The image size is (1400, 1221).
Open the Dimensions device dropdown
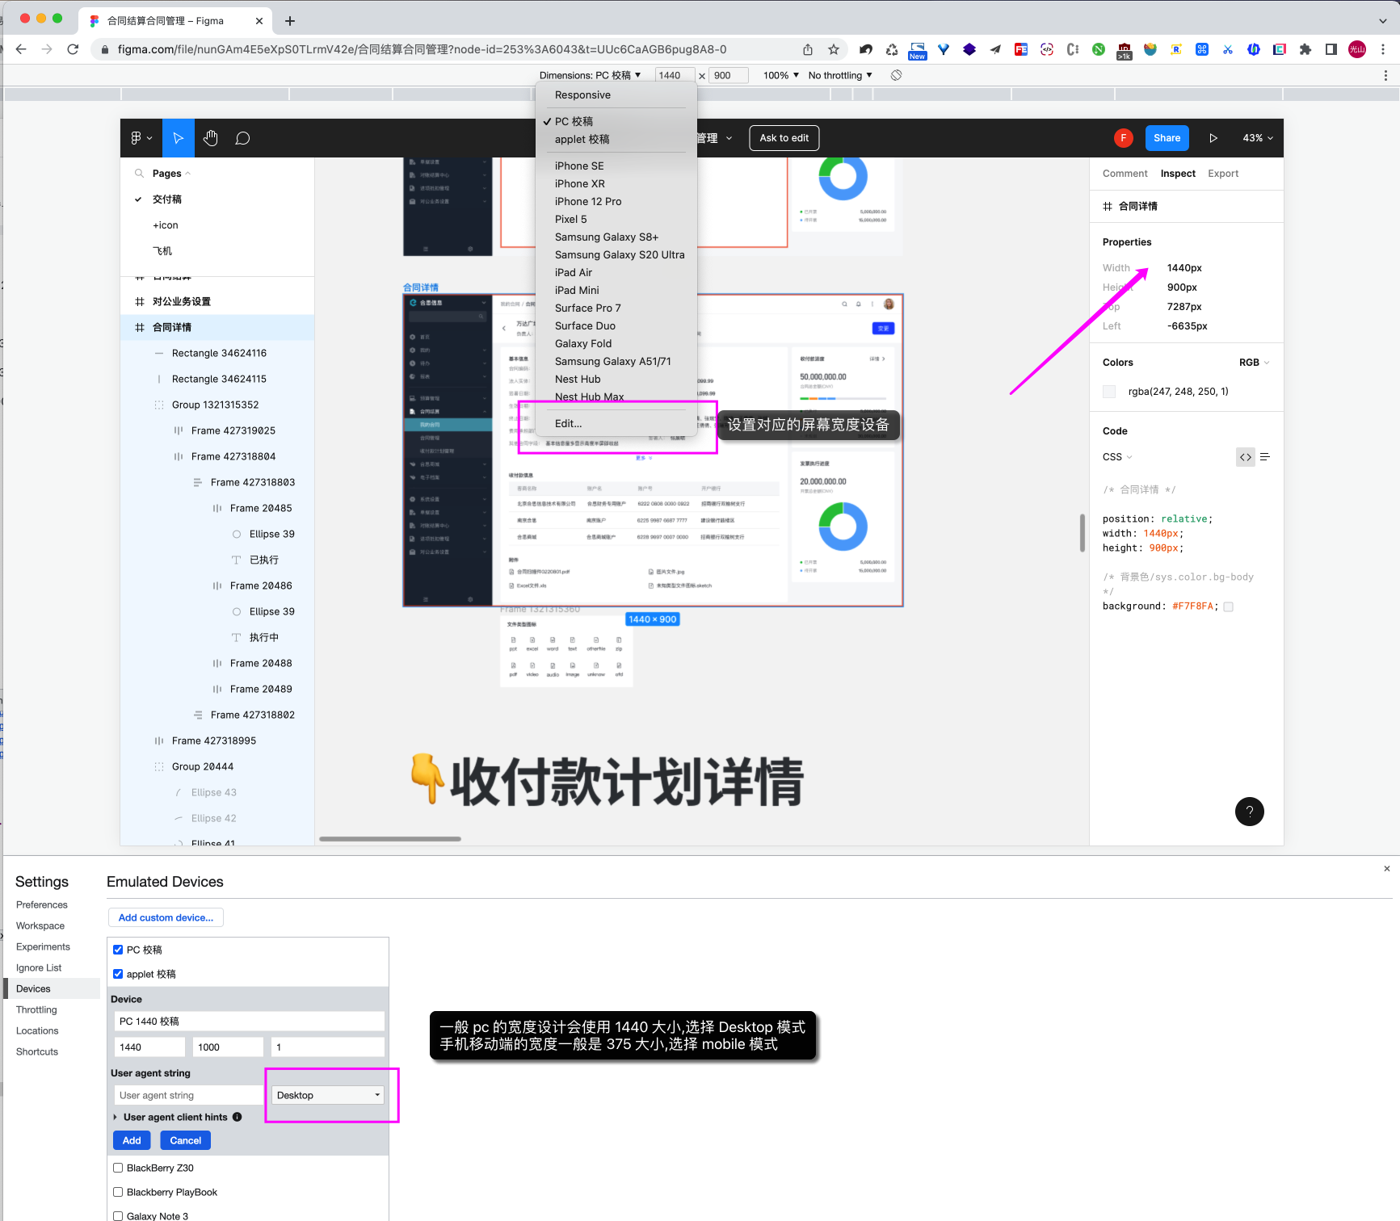click(590, 75)
